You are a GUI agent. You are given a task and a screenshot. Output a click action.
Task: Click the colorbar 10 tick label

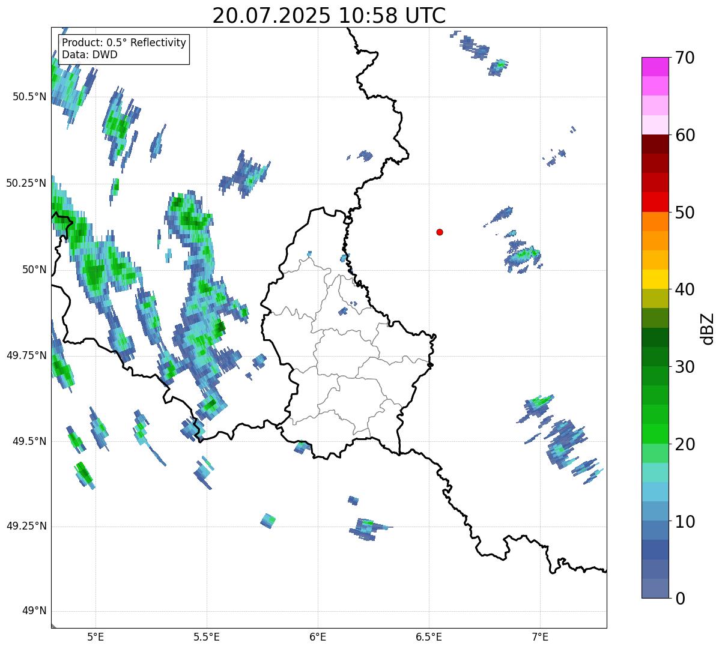[685, 521]
